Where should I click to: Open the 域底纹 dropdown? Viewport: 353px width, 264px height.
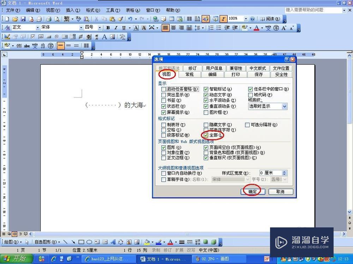pos(285,106)
